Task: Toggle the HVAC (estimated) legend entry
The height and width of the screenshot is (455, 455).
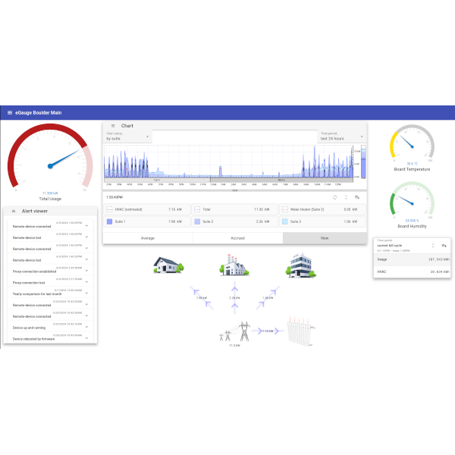Action: 147,209
